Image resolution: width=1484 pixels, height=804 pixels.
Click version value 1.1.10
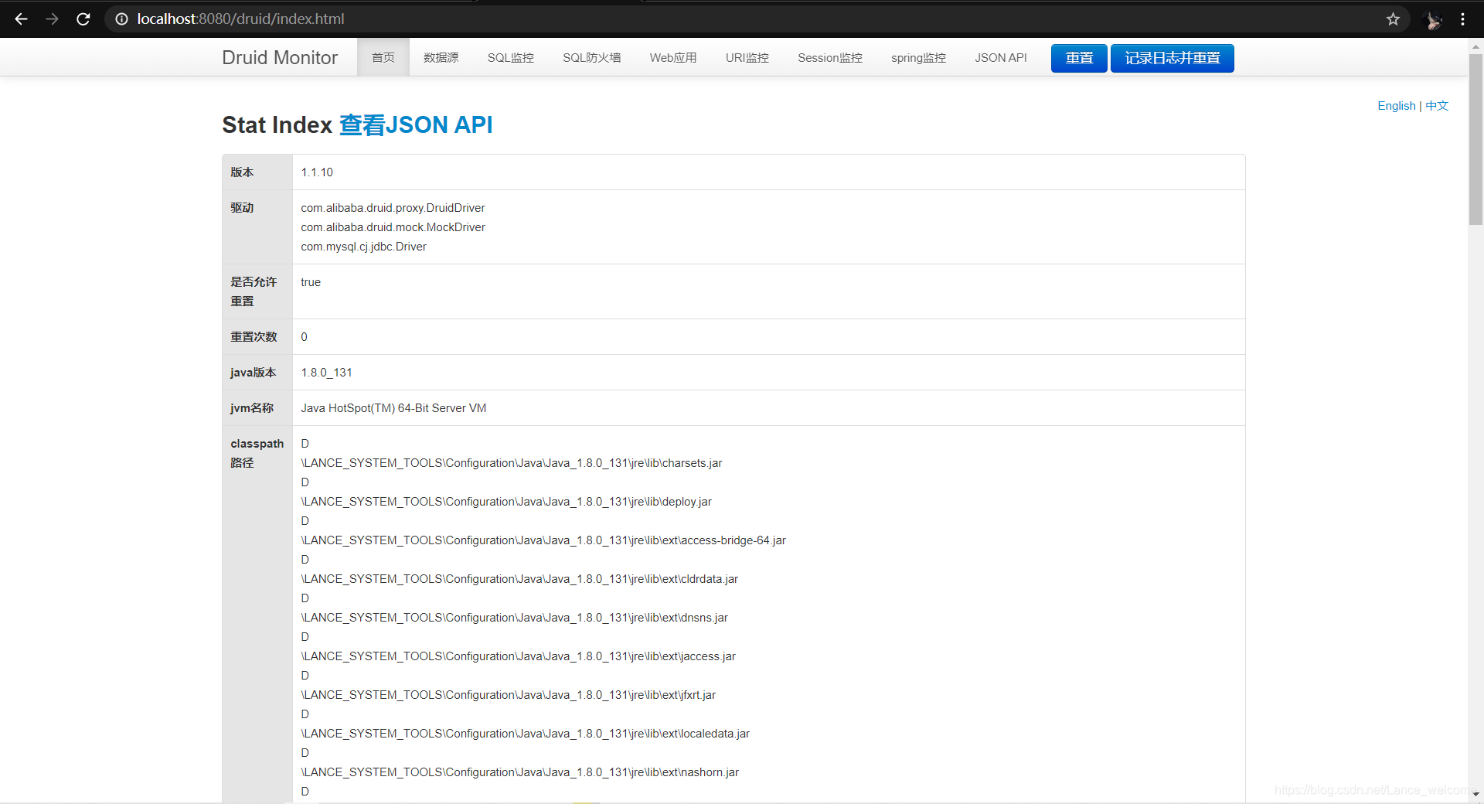click(317, 172)
